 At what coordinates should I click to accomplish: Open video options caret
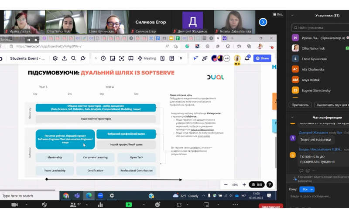27,204
